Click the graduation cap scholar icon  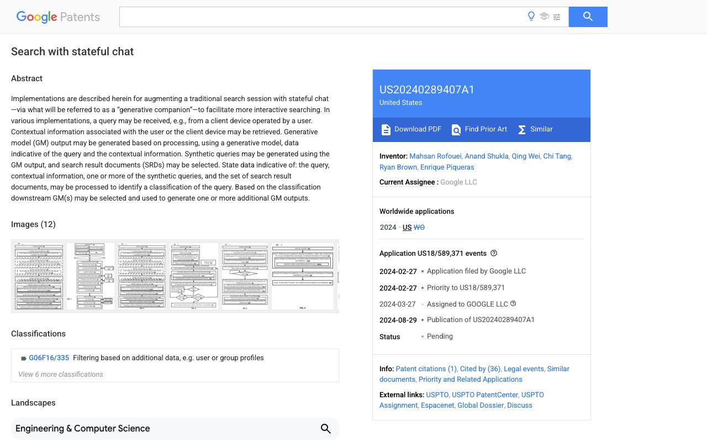544,17
